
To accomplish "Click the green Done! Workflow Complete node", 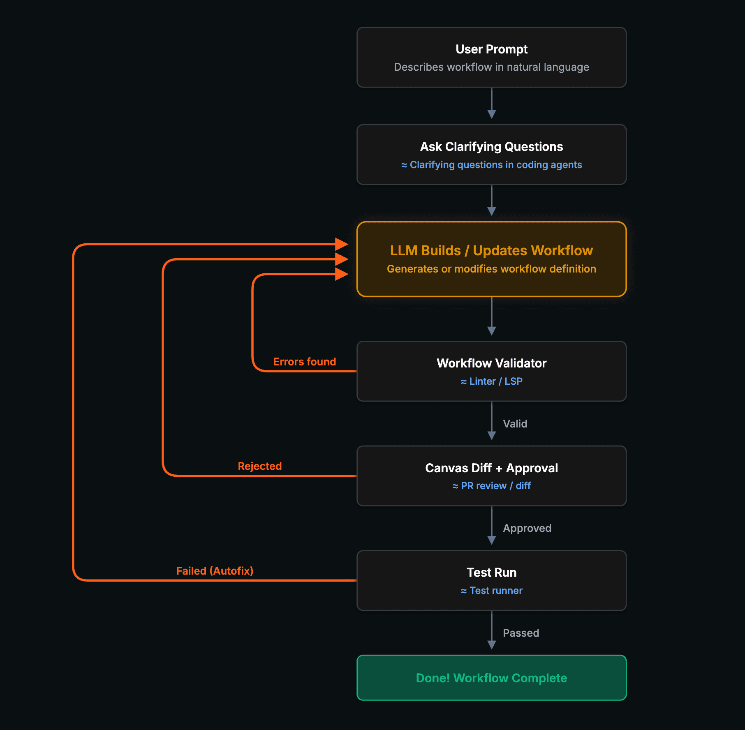I will pyautogui.click(x=491, y=678).
